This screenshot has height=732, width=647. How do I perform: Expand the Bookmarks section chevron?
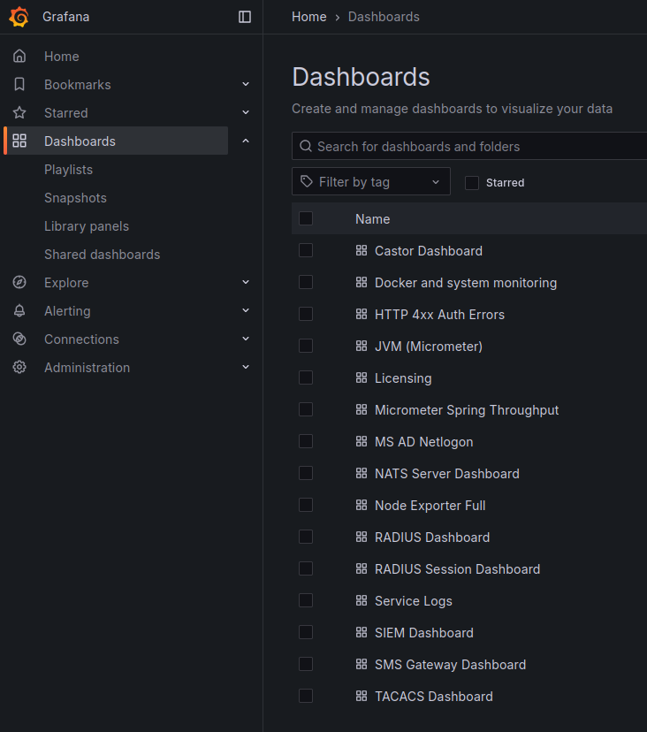pyautogui.click(x=246, y=85)
